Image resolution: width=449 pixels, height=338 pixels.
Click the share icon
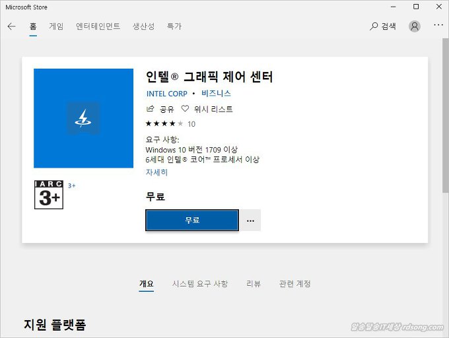tap(150, 109)
